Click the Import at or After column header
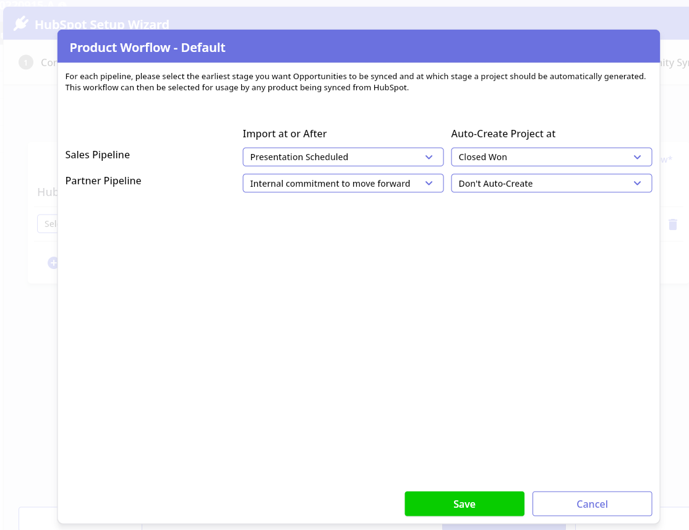Screen dimensions: 689x530 click(x=285, y=134)
